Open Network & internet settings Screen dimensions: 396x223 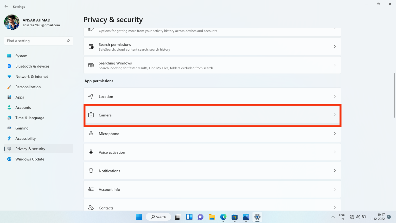coord(31,76)
